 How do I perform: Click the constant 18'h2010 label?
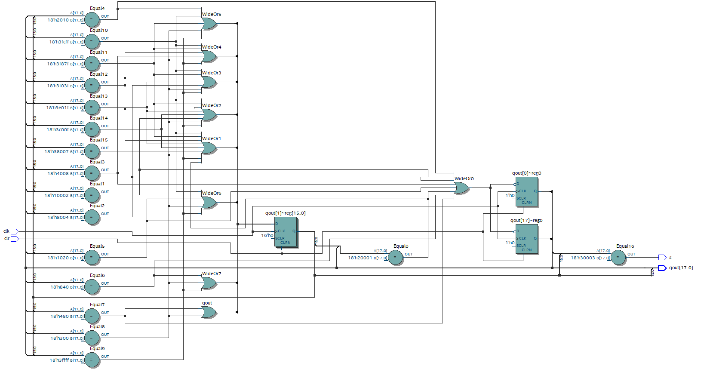[58, 20]
